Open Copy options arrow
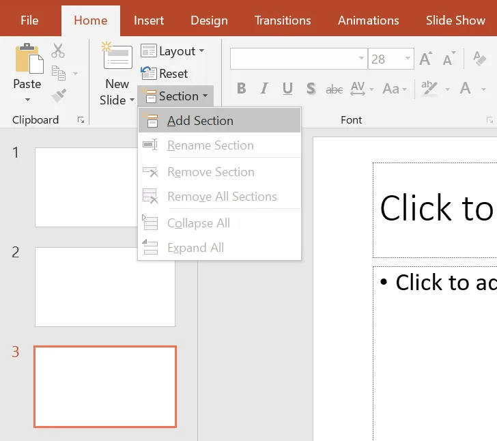The width and height of the screenshot is (497, 441). click(75, 74)
